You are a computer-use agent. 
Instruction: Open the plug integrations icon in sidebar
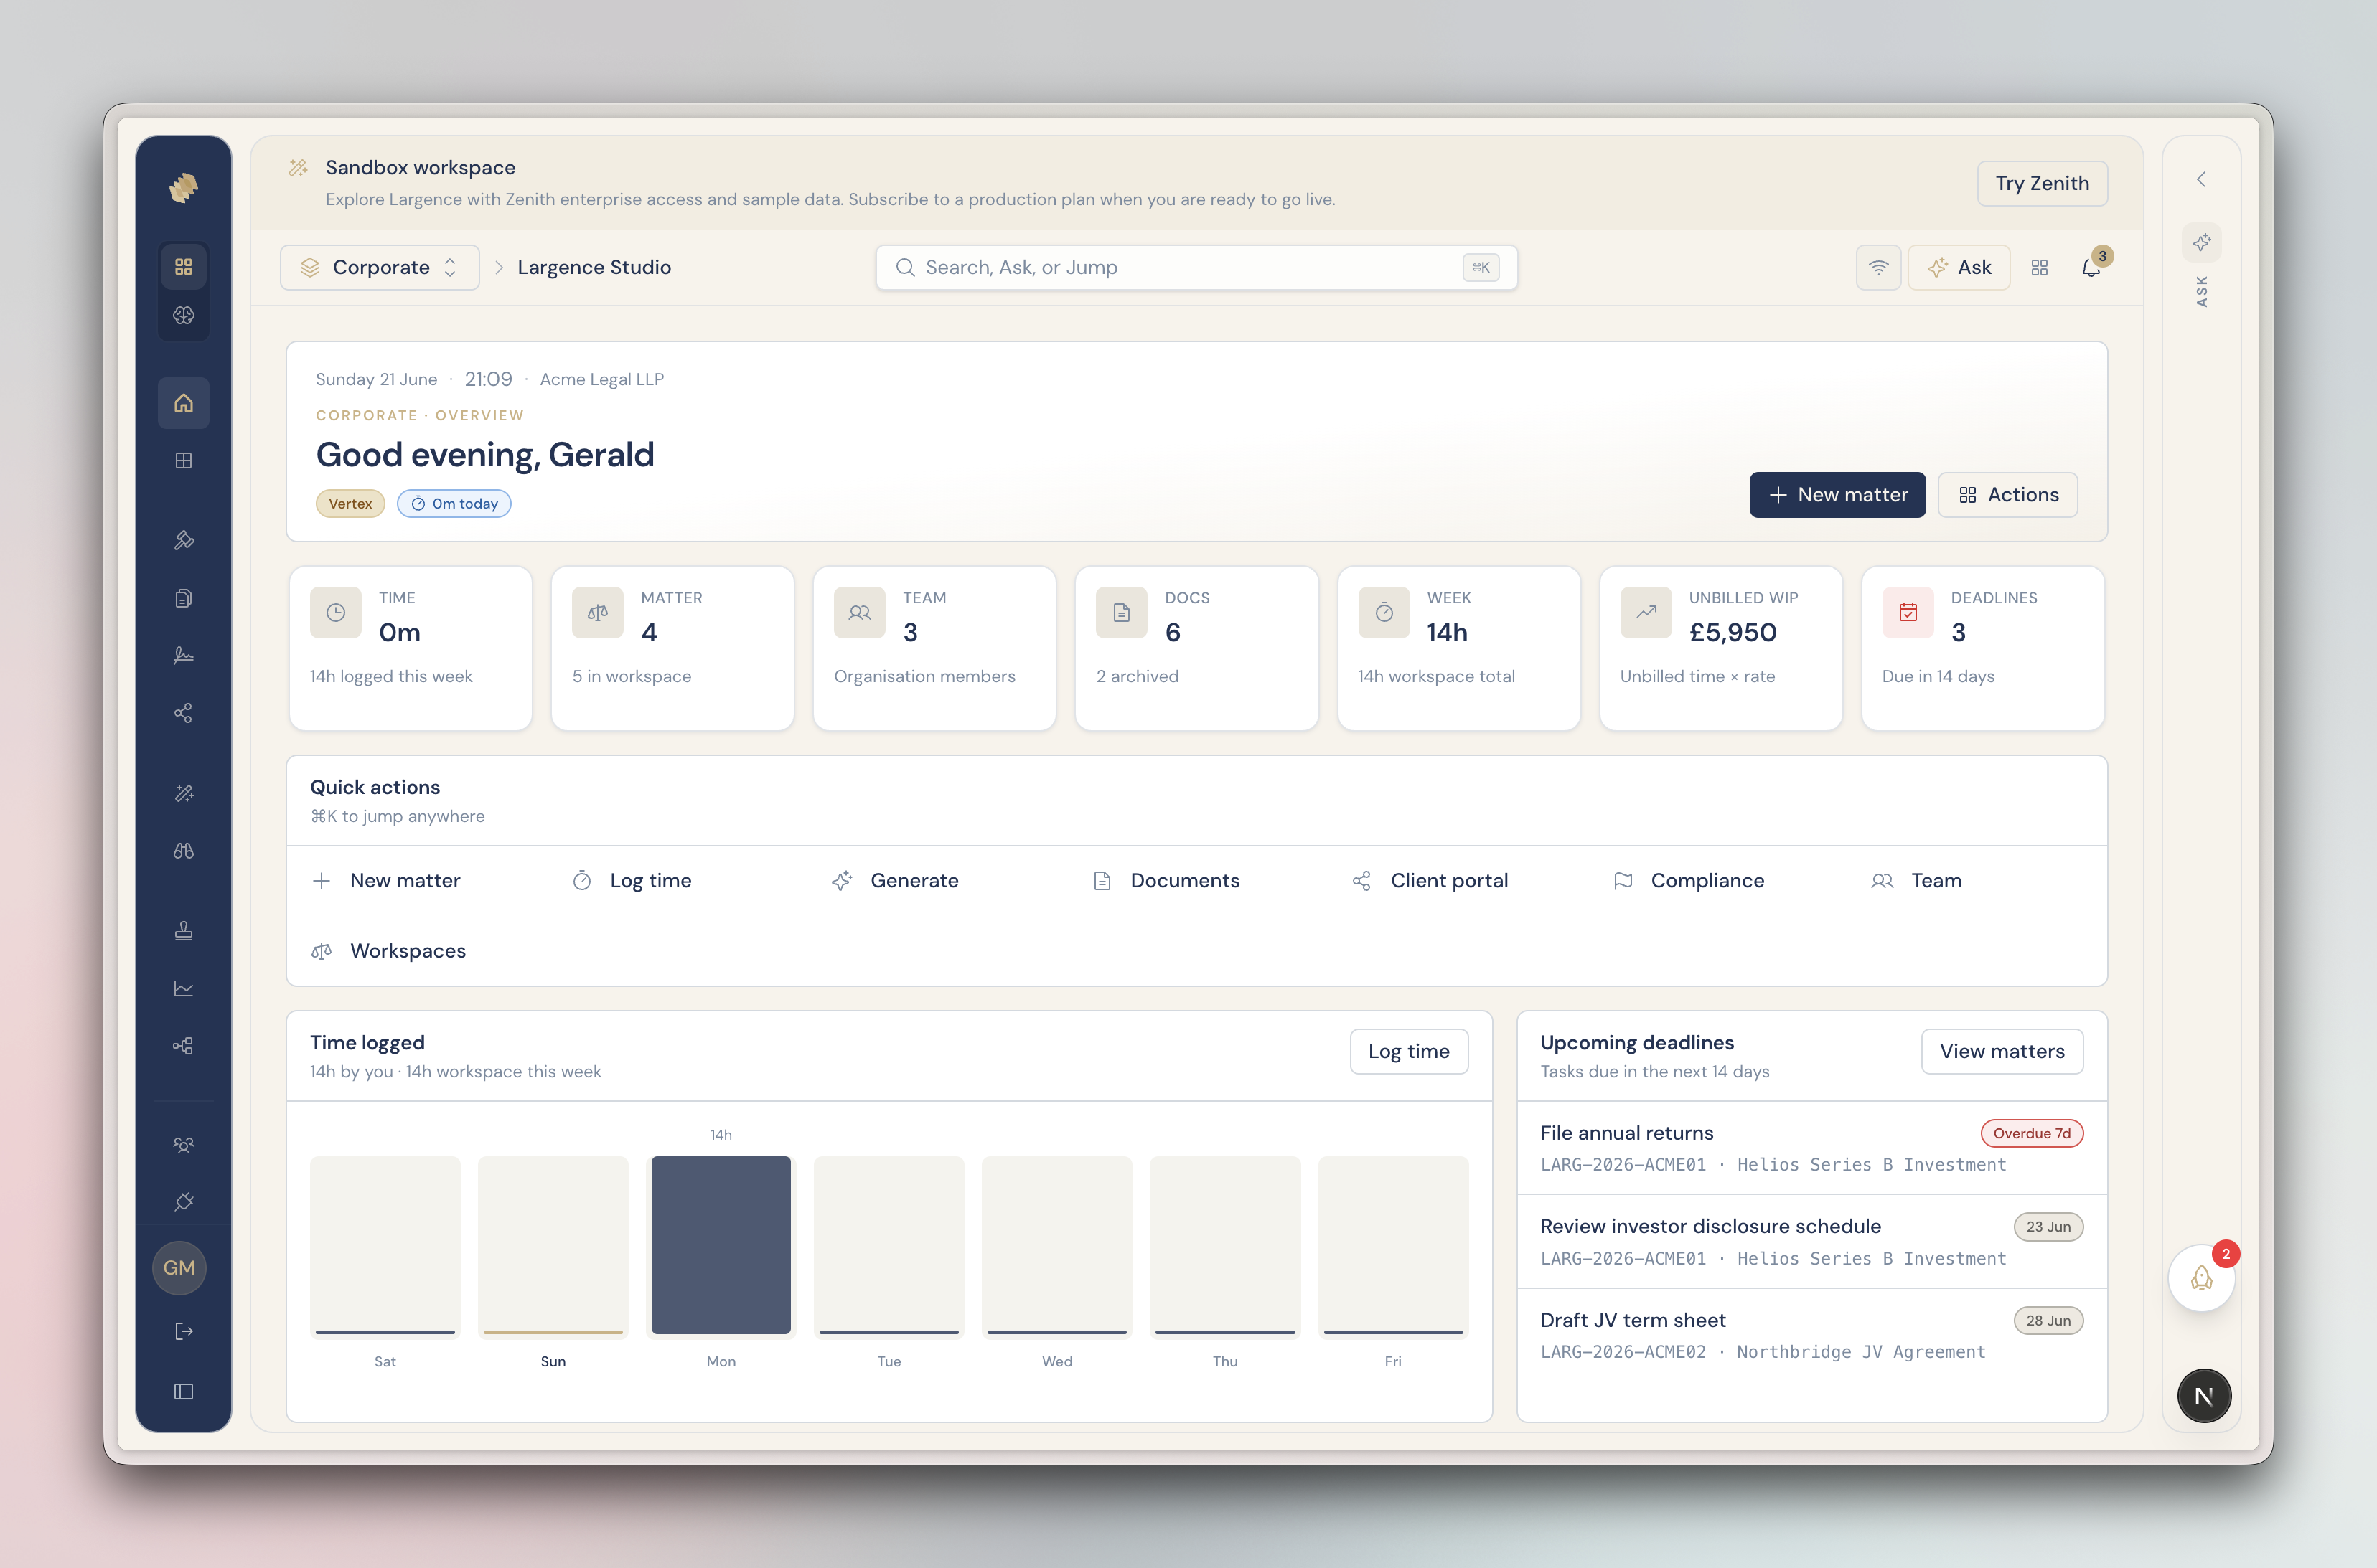(183, 1202)
